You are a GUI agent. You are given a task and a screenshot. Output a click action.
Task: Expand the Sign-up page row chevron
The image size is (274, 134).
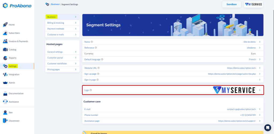click(x=260, y=74)
